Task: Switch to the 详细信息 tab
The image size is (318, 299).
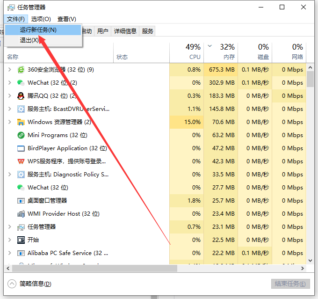Action: coord(125,31)
